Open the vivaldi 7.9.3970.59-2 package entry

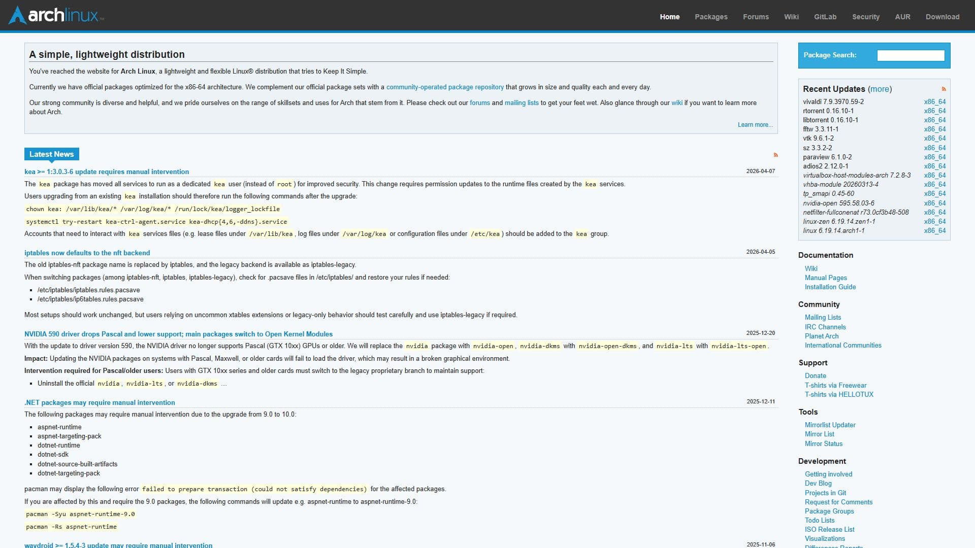point(833,102)
